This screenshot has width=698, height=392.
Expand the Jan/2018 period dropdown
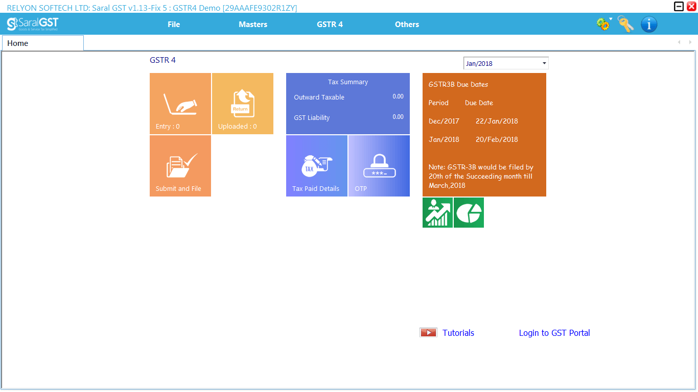[506, 63]
